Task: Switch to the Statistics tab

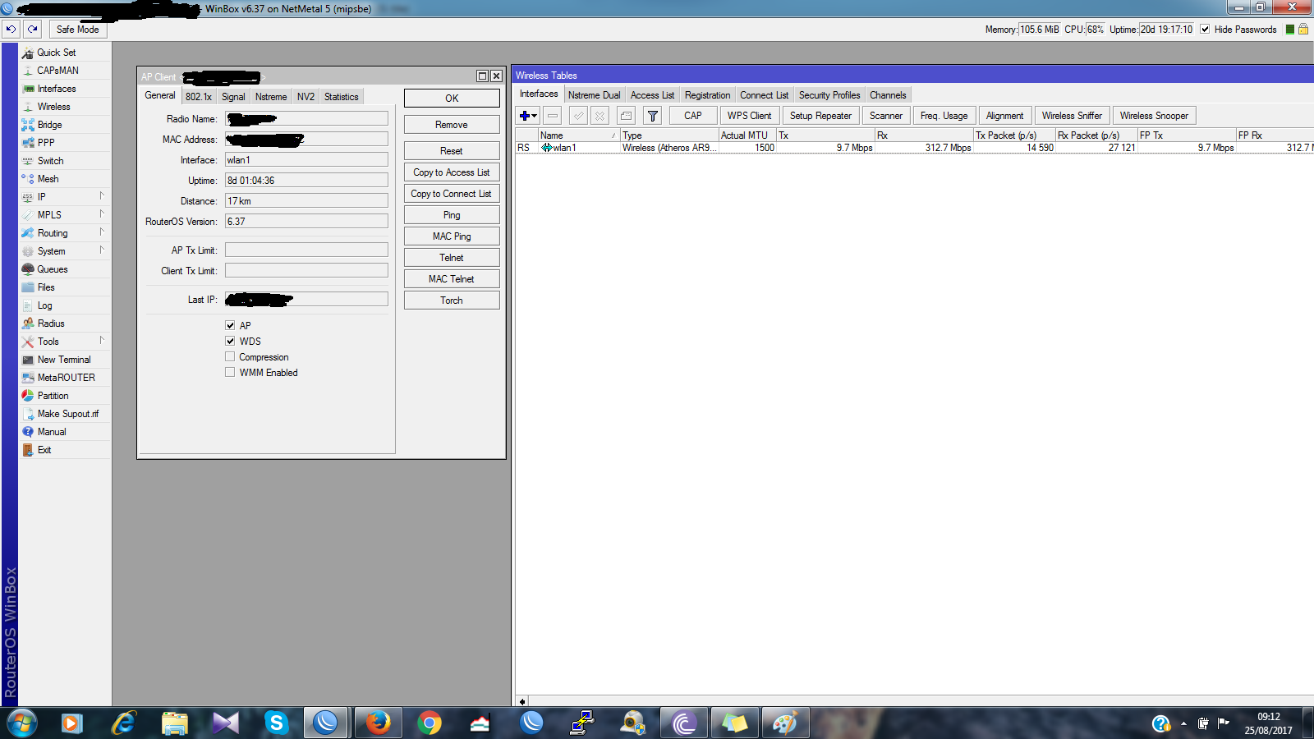Action: [341, 97]
